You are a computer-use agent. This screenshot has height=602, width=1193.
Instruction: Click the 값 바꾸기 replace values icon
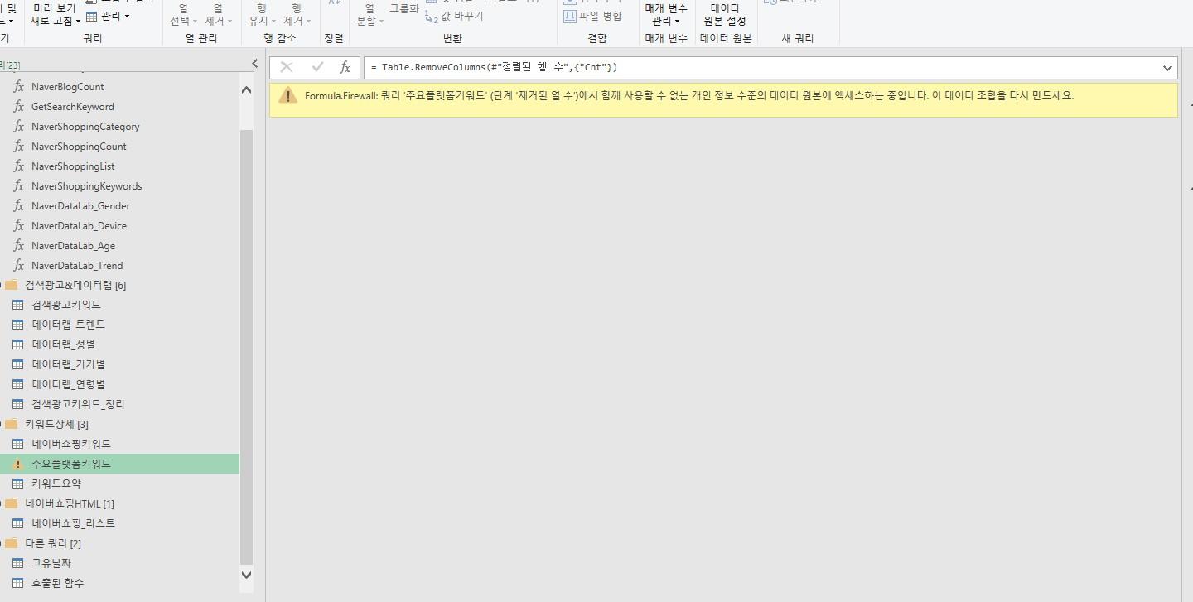432,17
